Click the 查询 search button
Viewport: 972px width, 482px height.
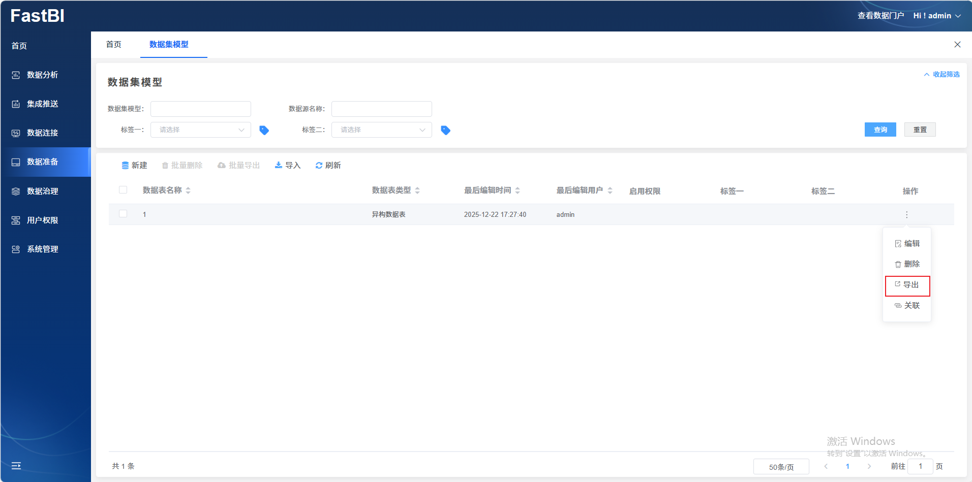880,130
